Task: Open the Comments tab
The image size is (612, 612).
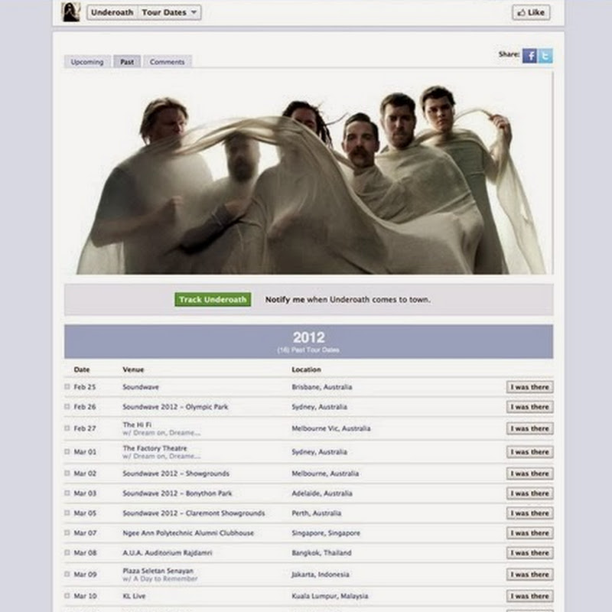Action: click(167, 62)
